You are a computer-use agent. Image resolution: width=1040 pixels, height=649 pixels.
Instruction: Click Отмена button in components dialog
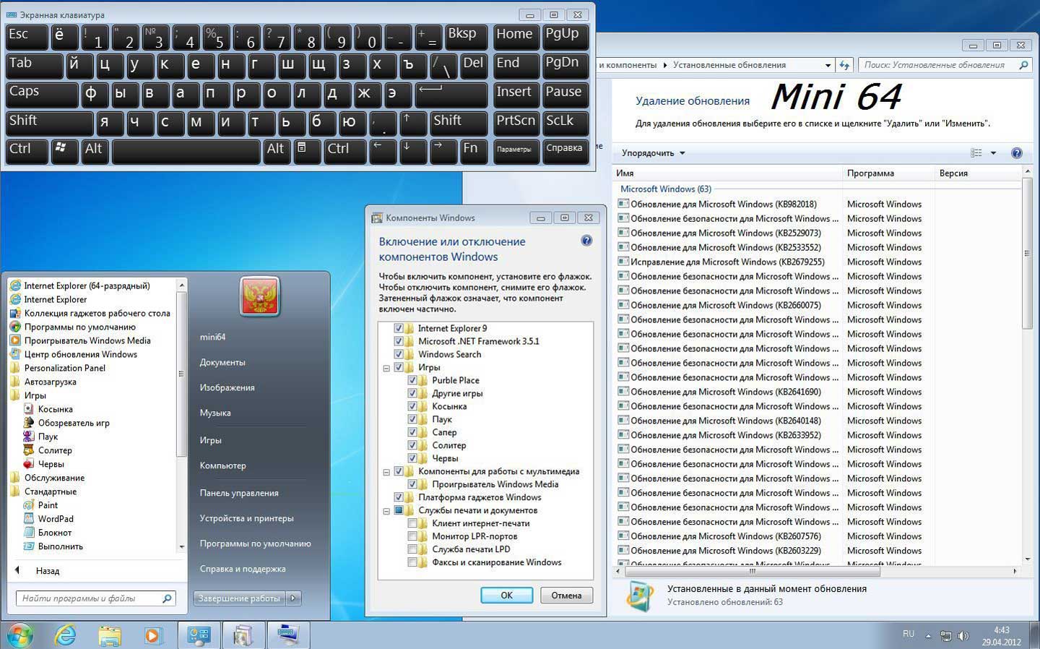pos(566,596)
